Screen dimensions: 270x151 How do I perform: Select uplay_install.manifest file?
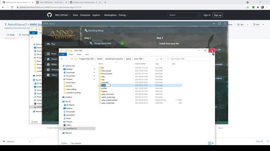[x=109, y=100]
